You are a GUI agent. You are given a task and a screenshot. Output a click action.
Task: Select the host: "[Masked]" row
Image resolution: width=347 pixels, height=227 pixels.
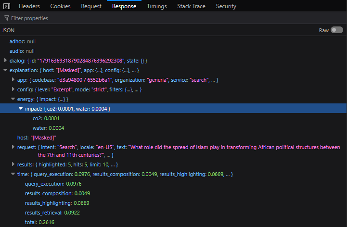coord(173,138)
